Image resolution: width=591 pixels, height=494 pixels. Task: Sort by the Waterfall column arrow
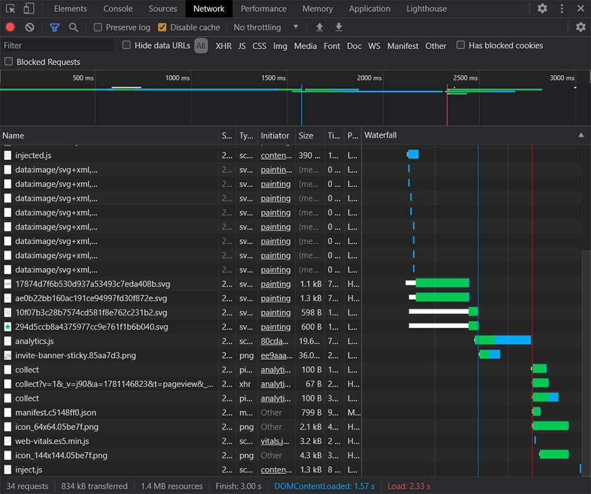[x=581, y=135]
